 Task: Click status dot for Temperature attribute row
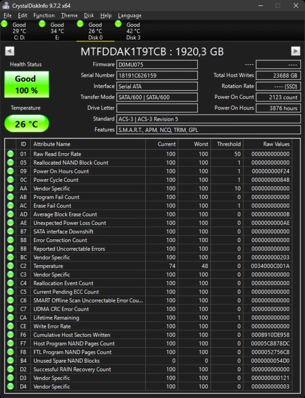click(x=10, y=266)
